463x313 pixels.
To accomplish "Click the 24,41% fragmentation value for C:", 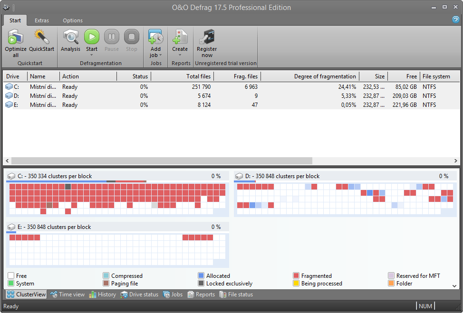I will [x=347, y=87].
